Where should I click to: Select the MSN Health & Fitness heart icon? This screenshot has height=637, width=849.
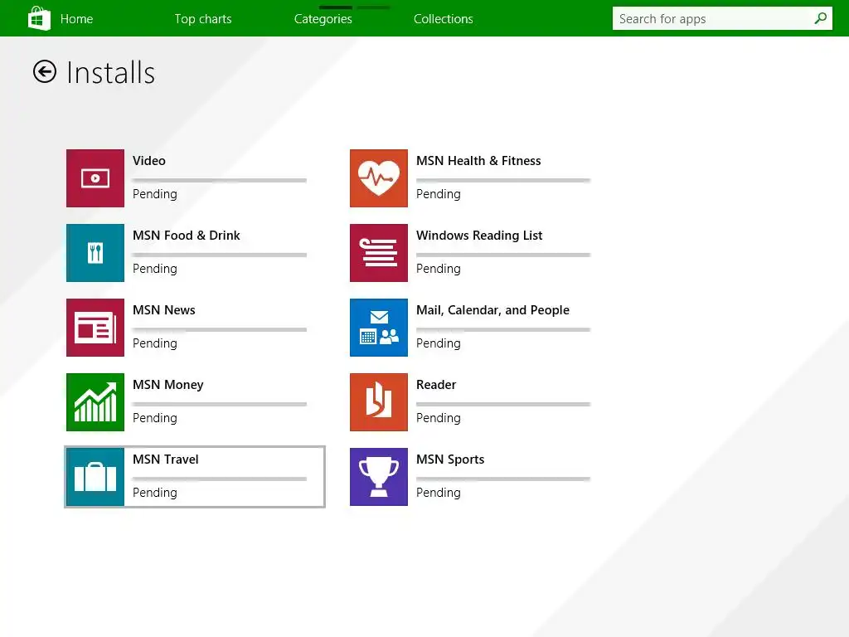coord(378,178)
